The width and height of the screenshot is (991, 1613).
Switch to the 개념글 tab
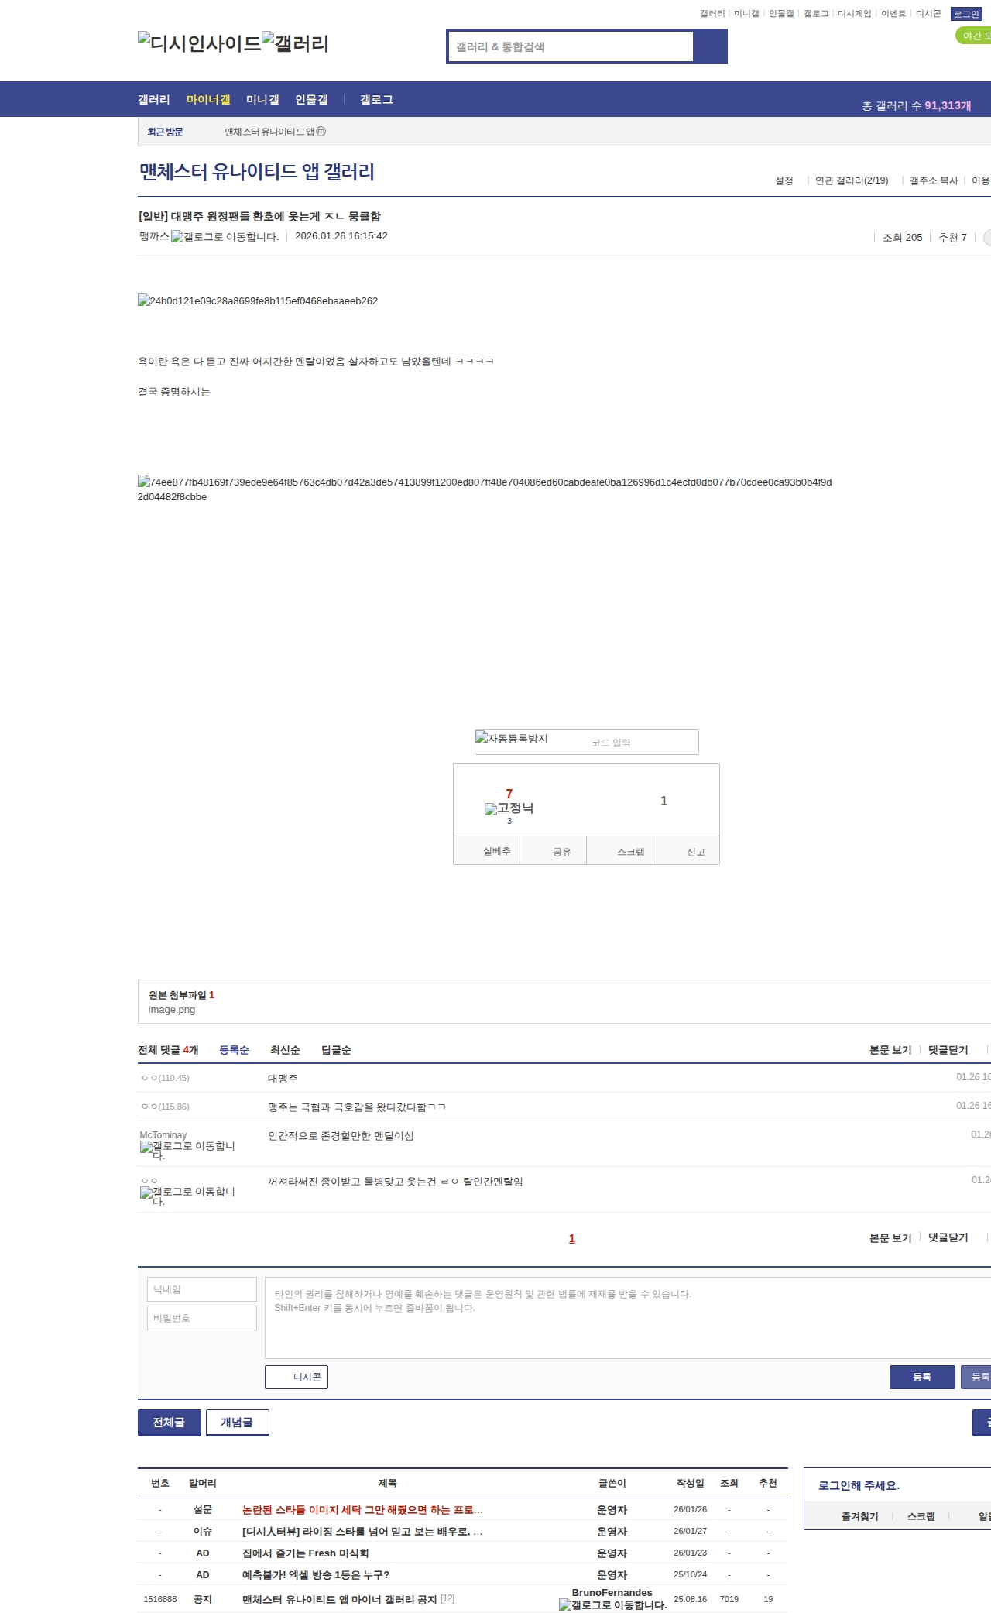tap(238, 1423)
